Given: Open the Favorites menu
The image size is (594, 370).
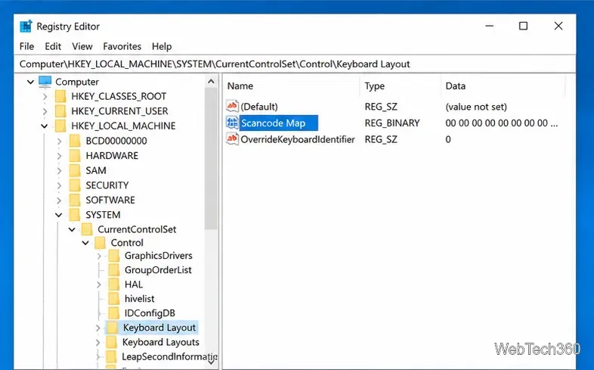Looking at the screenshot, I should coord(122,46).
